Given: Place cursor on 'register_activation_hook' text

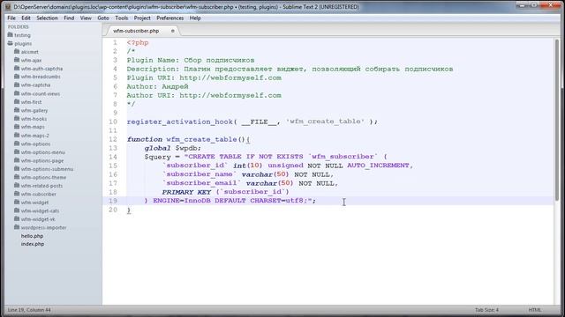Looking at the screenshot, I should [180, 122].
